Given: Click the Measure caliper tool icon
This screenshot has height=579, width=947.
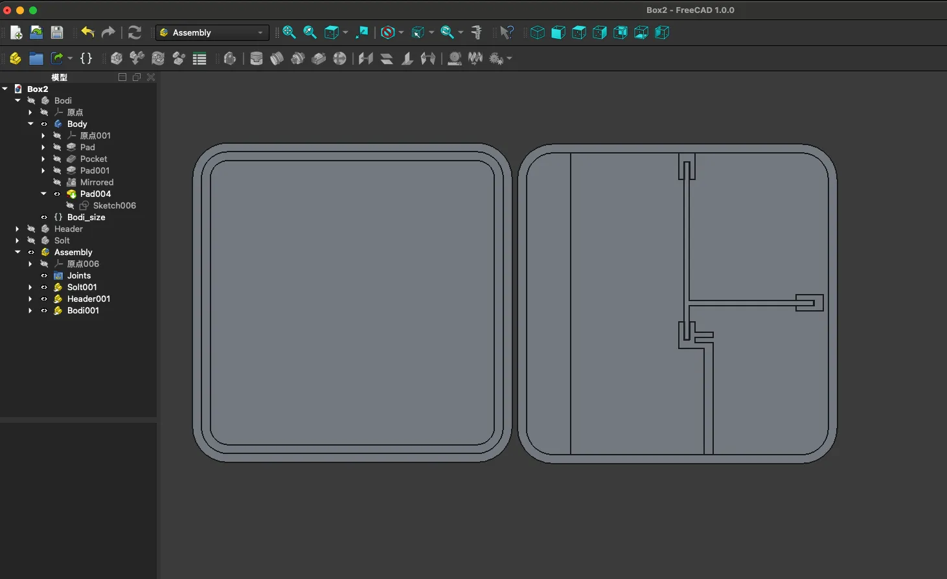Looking at the screenshot, I should (477, 32).
